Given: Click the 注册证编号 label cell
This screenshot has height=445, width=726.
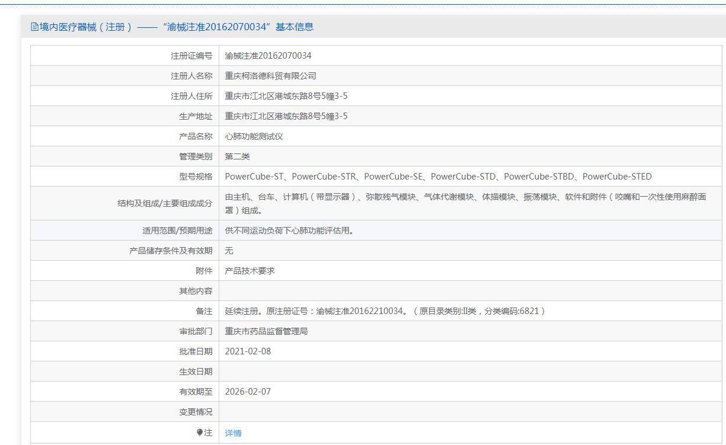Looking at the screenshot, I should [x=191, y=56].
